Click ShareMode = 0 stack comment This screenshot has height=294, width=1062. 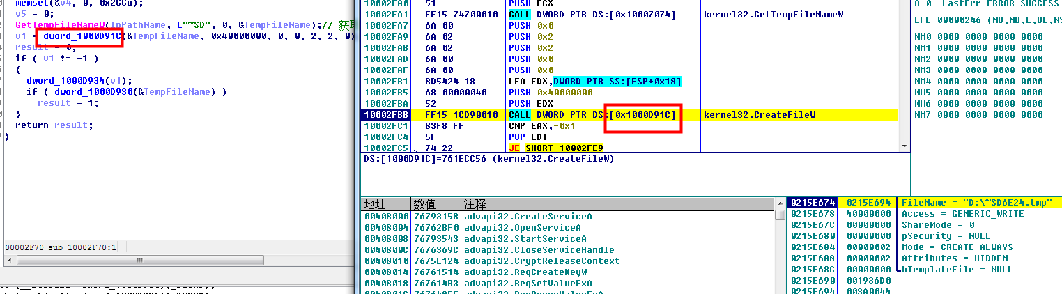point(937,225)
